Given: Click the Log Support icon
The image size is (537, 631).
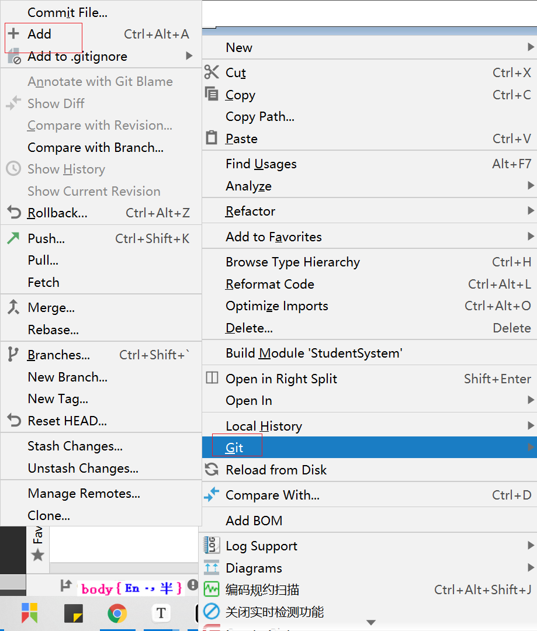Looking at the screenshot, I should pyautogui.click(x=211, y=546).
